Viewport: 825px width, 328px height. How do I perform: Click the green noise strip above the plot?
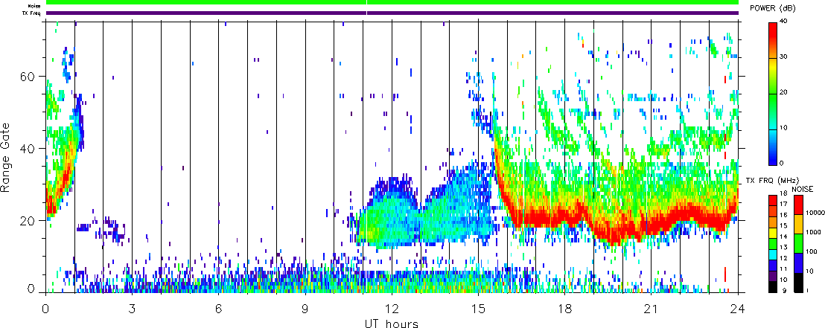(392, 2)
